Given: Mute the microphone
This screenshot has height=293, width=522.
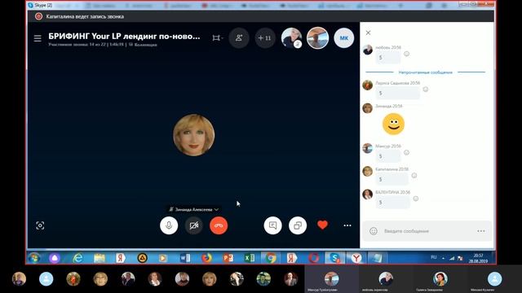Looking at the screenshot, I should [x=169, y=225].
